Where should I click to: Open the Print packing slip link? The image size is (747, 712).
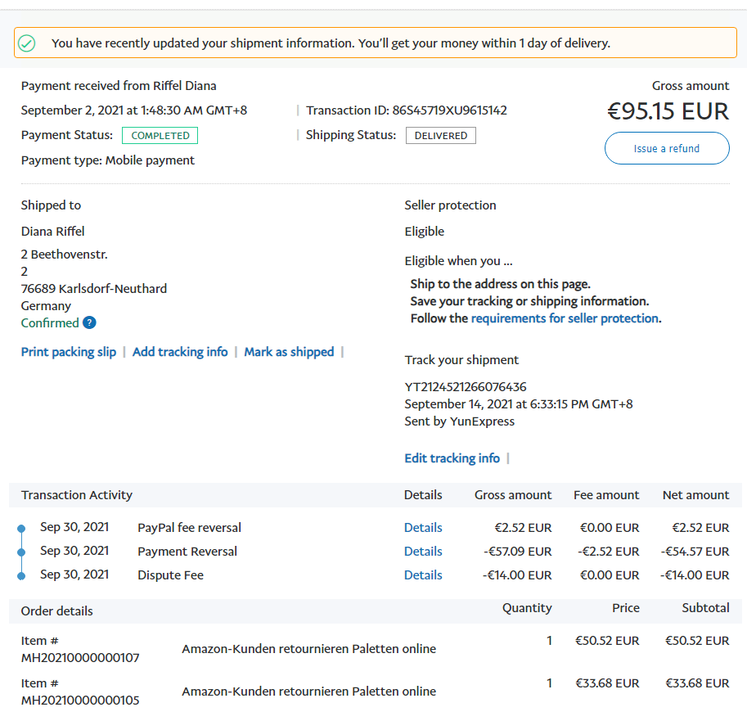point(69,352)
